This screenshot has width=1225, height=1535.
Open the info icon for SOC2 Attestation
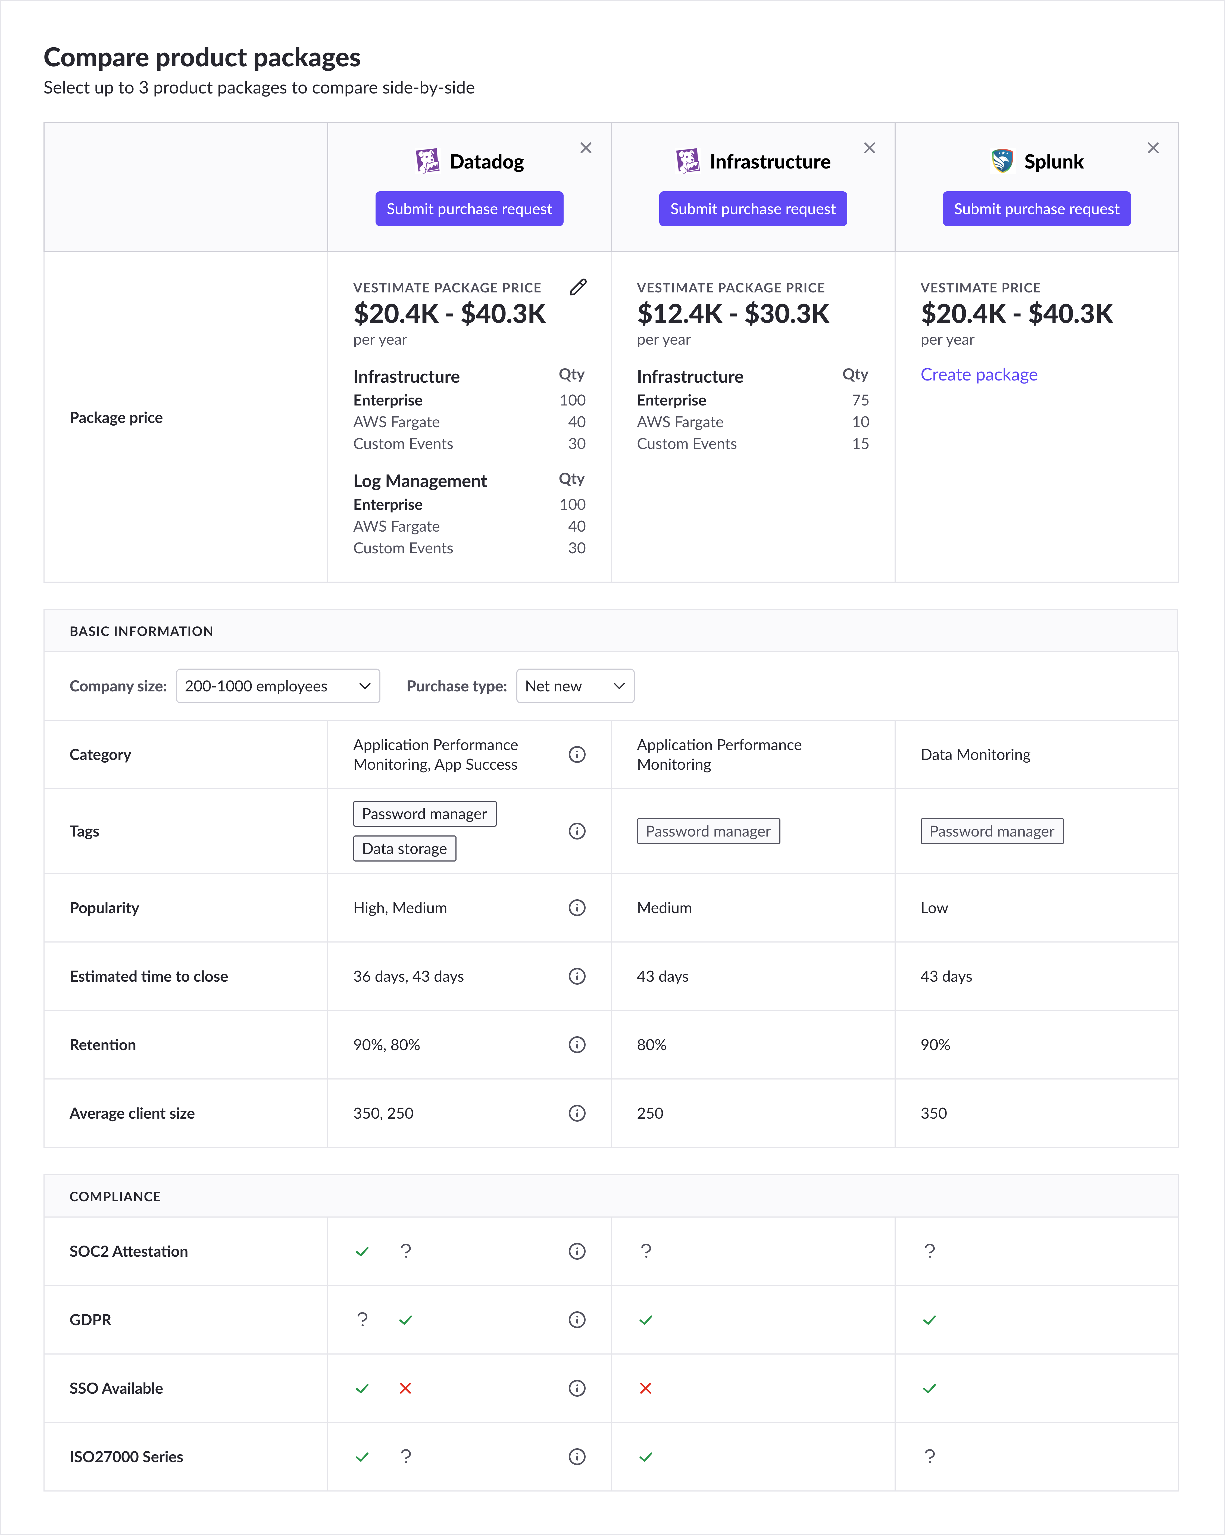(x=577, y=1251)
